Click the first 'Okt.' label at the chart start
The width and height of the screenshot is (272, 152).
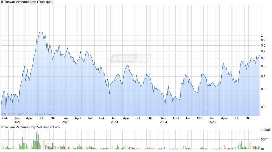pos(5,118)
